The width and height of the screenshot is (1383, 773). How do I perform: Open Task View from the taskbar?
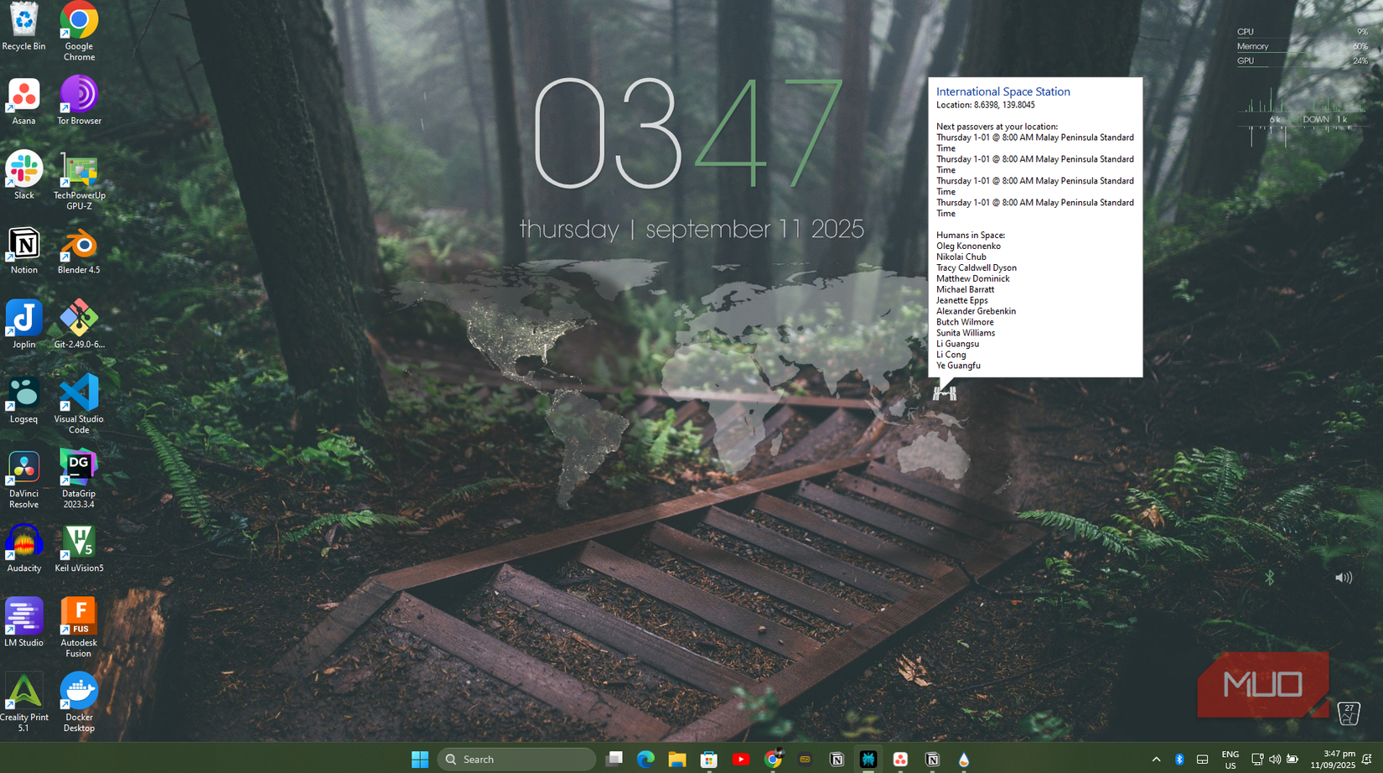tap(614, 760)
